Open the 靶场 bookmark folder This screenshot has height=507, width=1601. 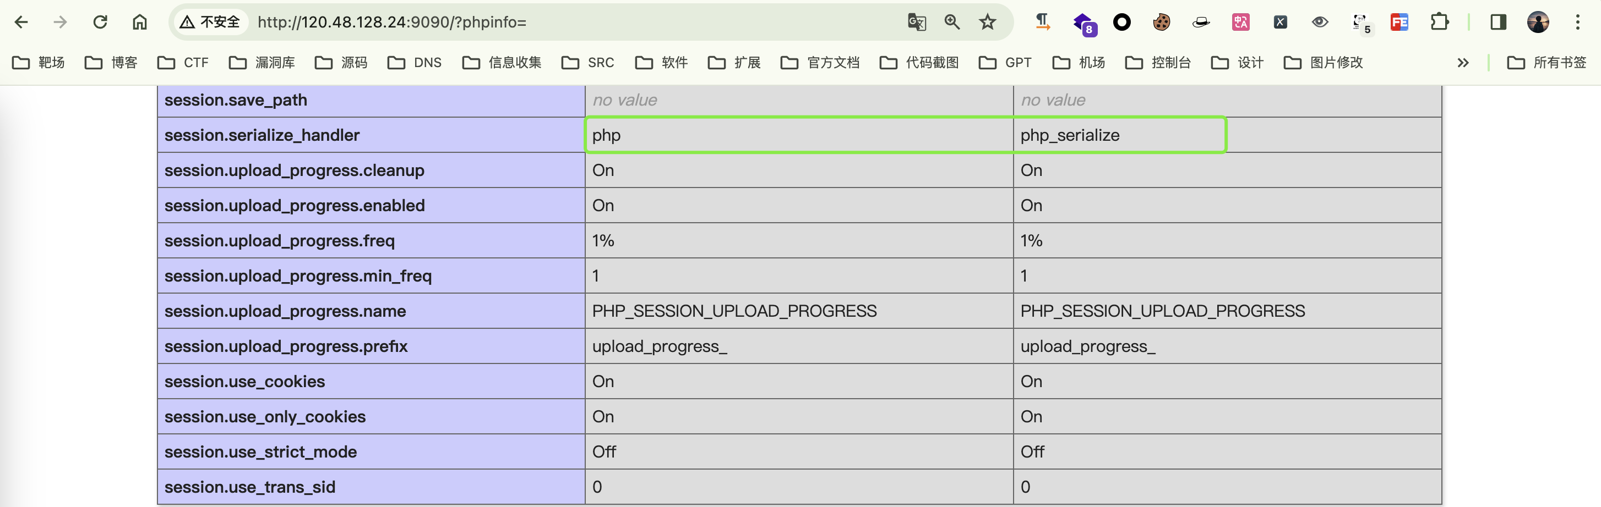[x=39, y=63]
